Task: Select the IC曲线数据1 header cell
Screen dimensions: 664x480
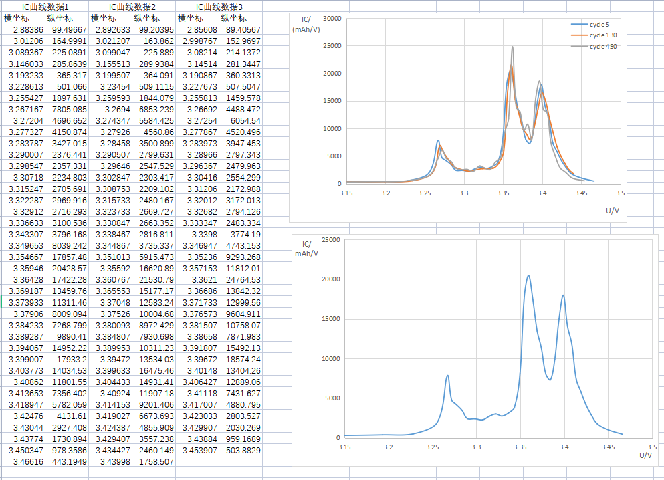Action: click(x=45, y=7)
